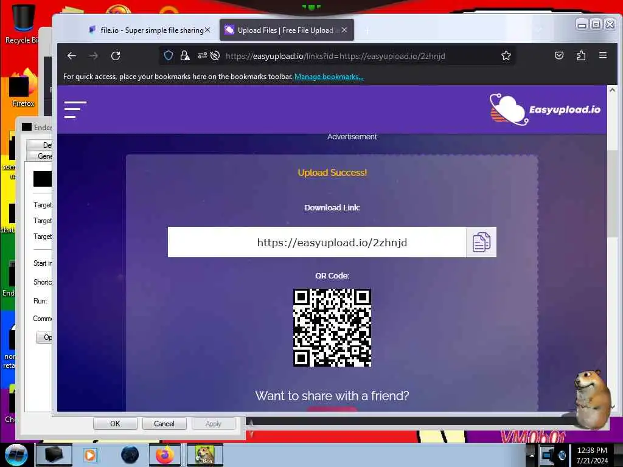
Task: Open Bonzi hamster taskbar icon
Action: click(204, 455)
